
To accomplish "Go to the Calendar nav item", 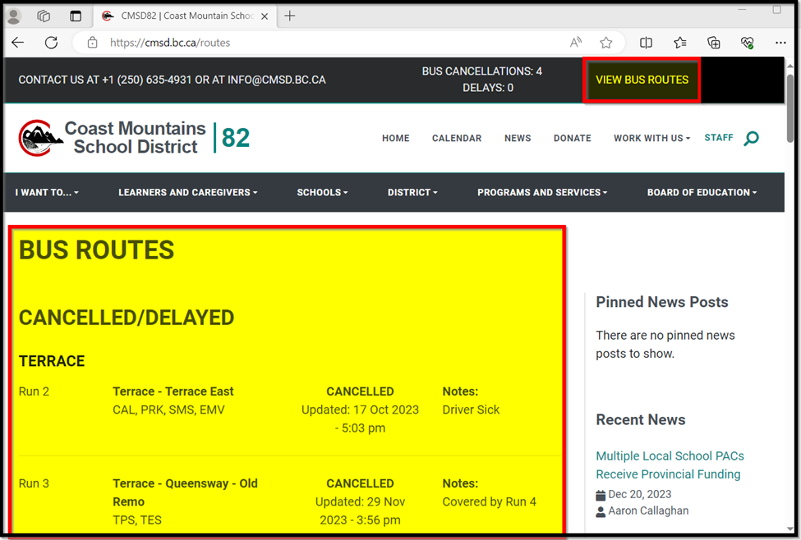I will 457,139.
